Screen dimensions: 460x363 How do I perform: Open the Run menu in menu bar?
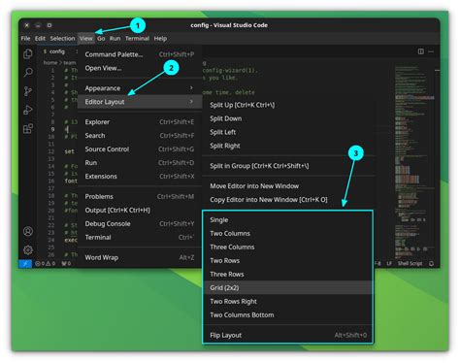pos(115,39)
